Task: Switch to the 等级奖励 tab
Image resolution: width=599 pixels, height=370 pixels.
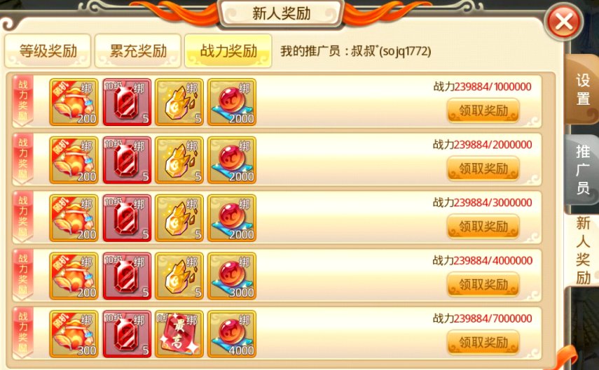Action: pyautogui.click(x=48, y=51)
